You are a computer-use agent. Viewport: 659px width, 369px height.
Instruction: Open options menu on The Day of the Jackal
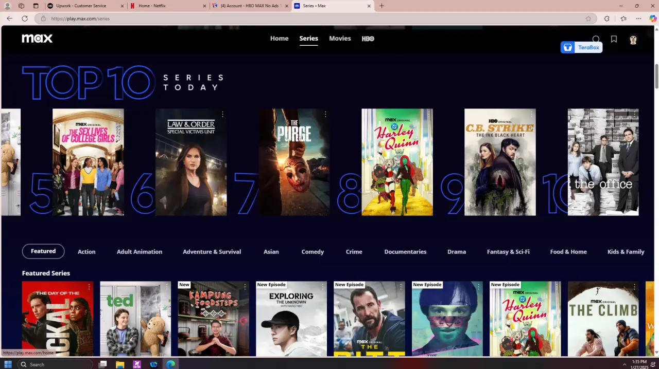[x=89, y=287]
